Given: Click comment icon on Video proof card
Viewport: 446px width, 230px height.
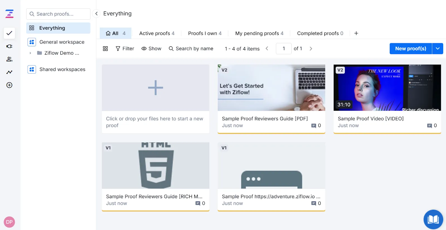Looking at the screenshot, I should (430, 126).
